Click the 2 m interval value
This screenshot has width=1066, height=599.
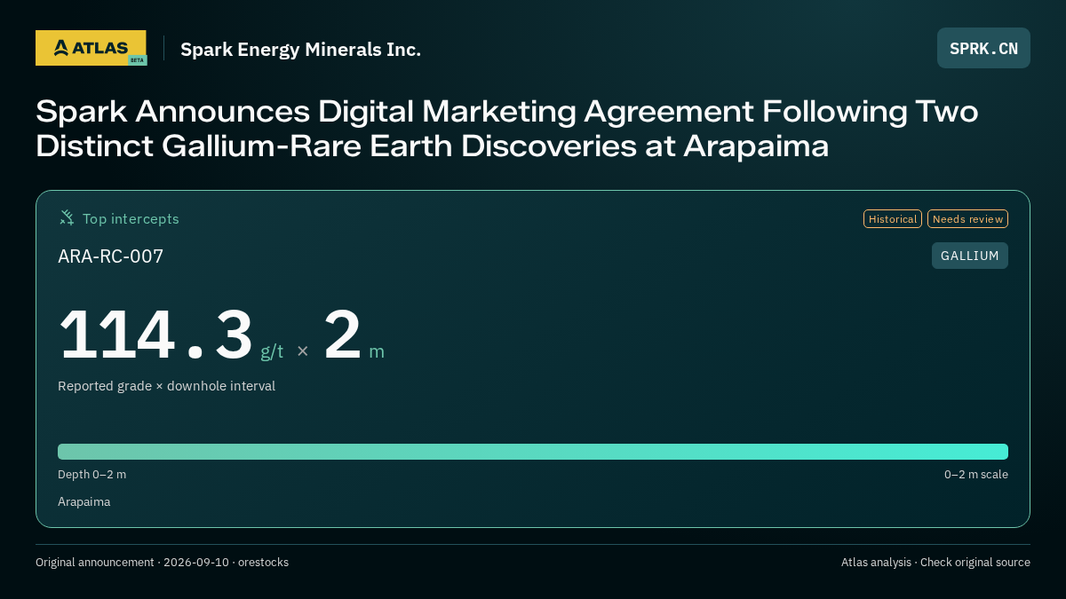click(x=354, y=335)
